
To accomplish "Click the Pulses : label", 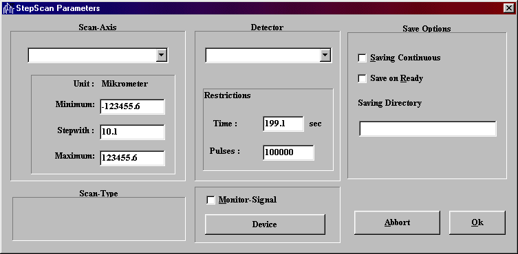I will pyautogui.click(x=224, y=151).
